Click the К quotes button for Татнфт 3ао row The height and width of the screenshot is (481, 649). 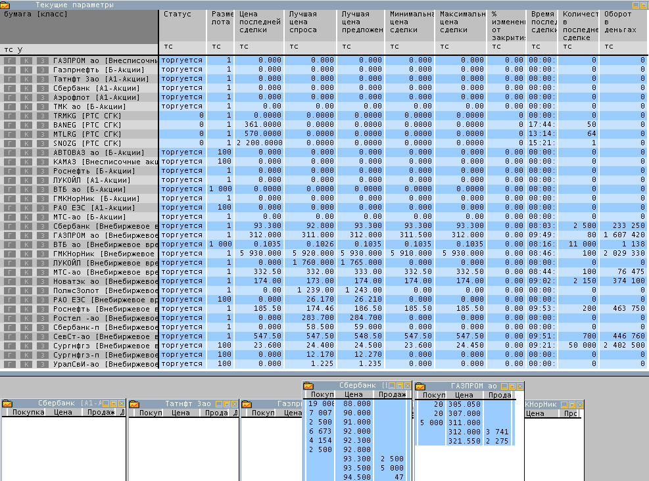coord(26,79)
